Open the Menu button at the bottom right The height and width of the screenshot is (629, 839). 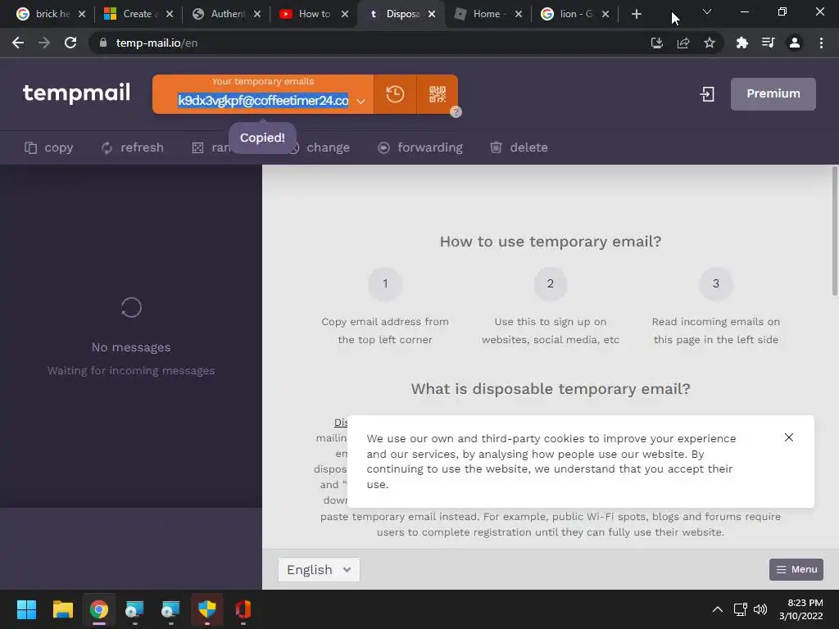[796, 570]
